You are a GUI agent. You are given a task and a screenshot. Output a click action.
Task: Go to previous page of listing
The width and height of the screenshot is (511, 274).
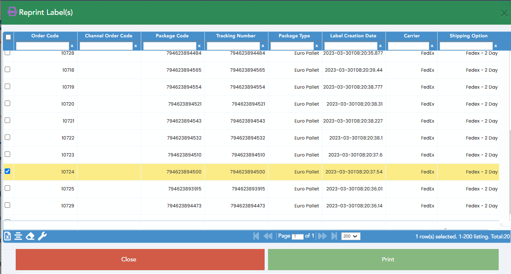[x=268, y=236]
